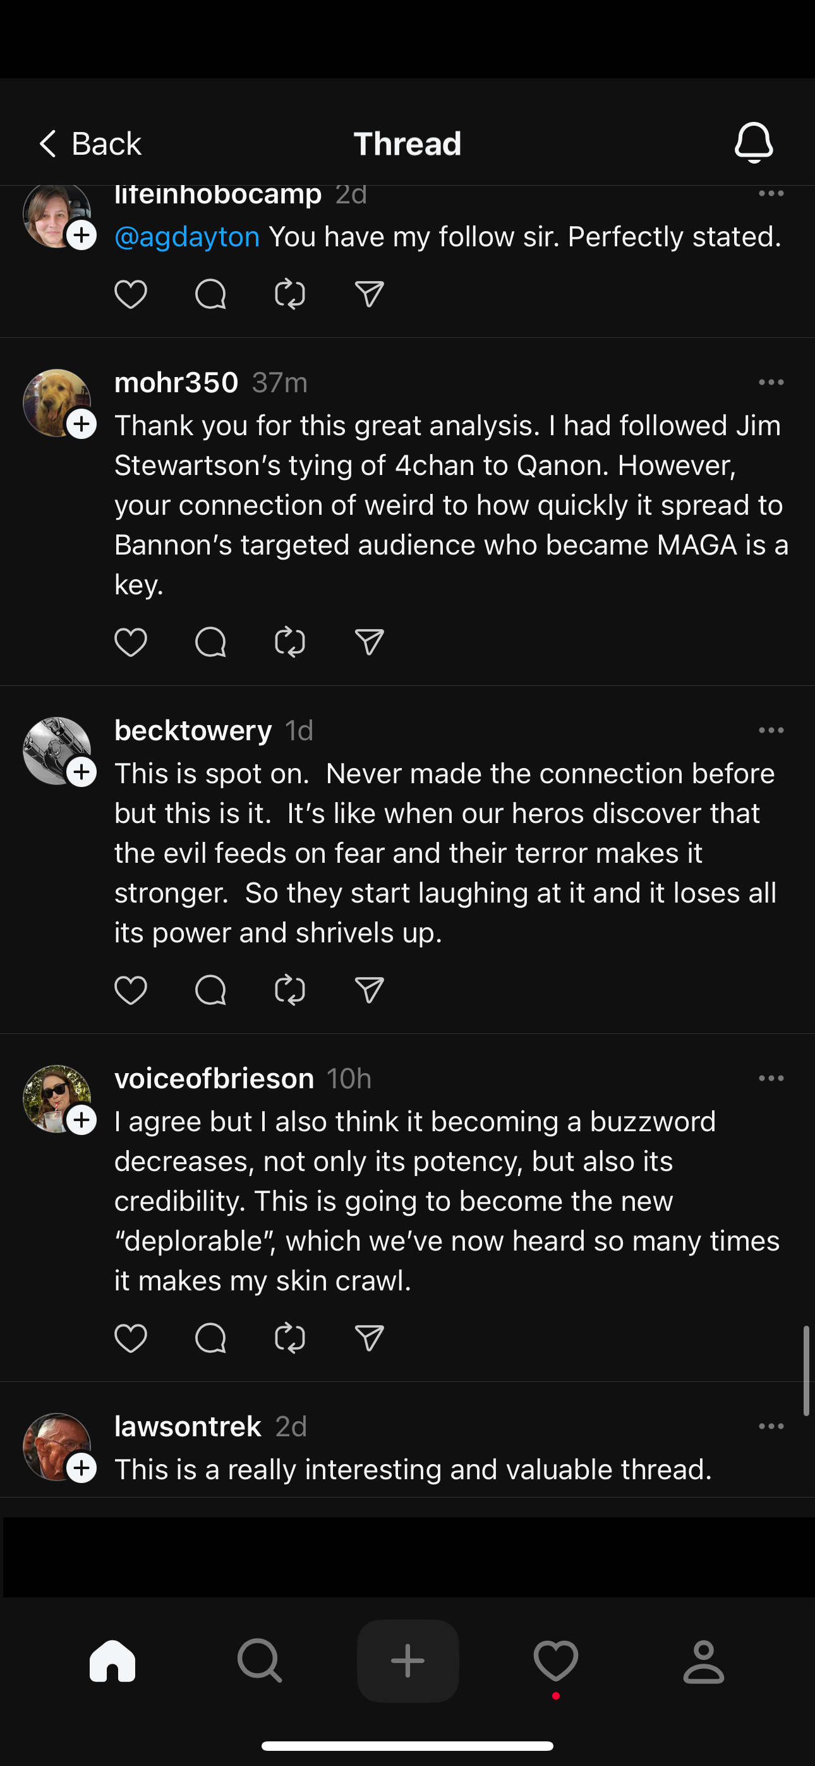Open replies on becktowery's comment
The image size is (815, 1766).
[210, 990]
